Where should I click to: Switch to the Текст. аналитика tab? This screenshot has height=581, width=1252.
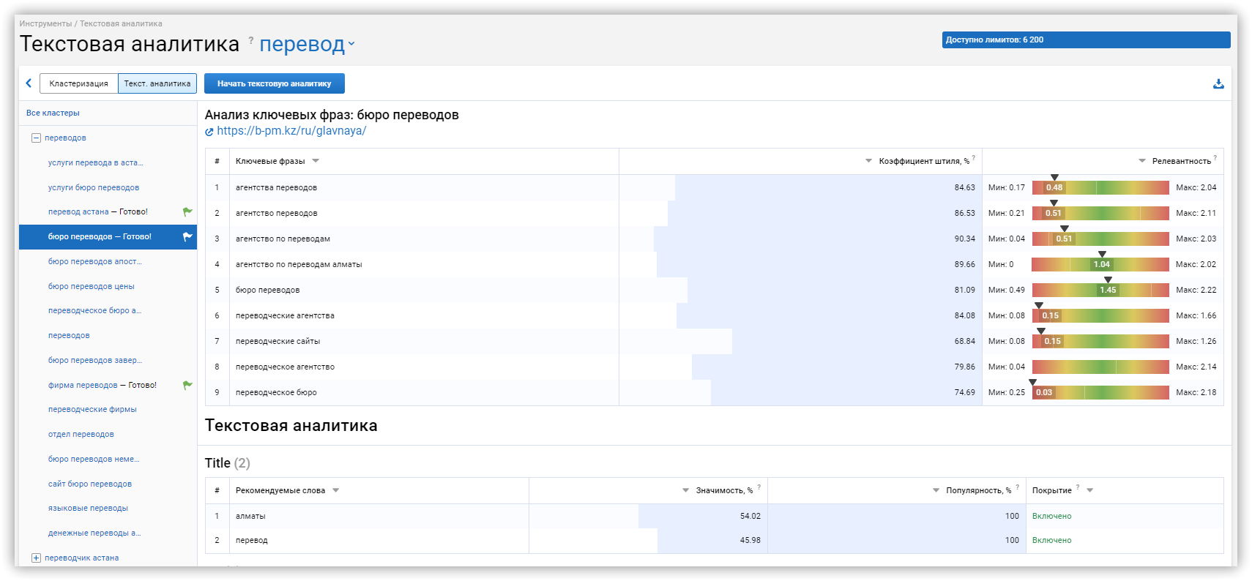157,83
